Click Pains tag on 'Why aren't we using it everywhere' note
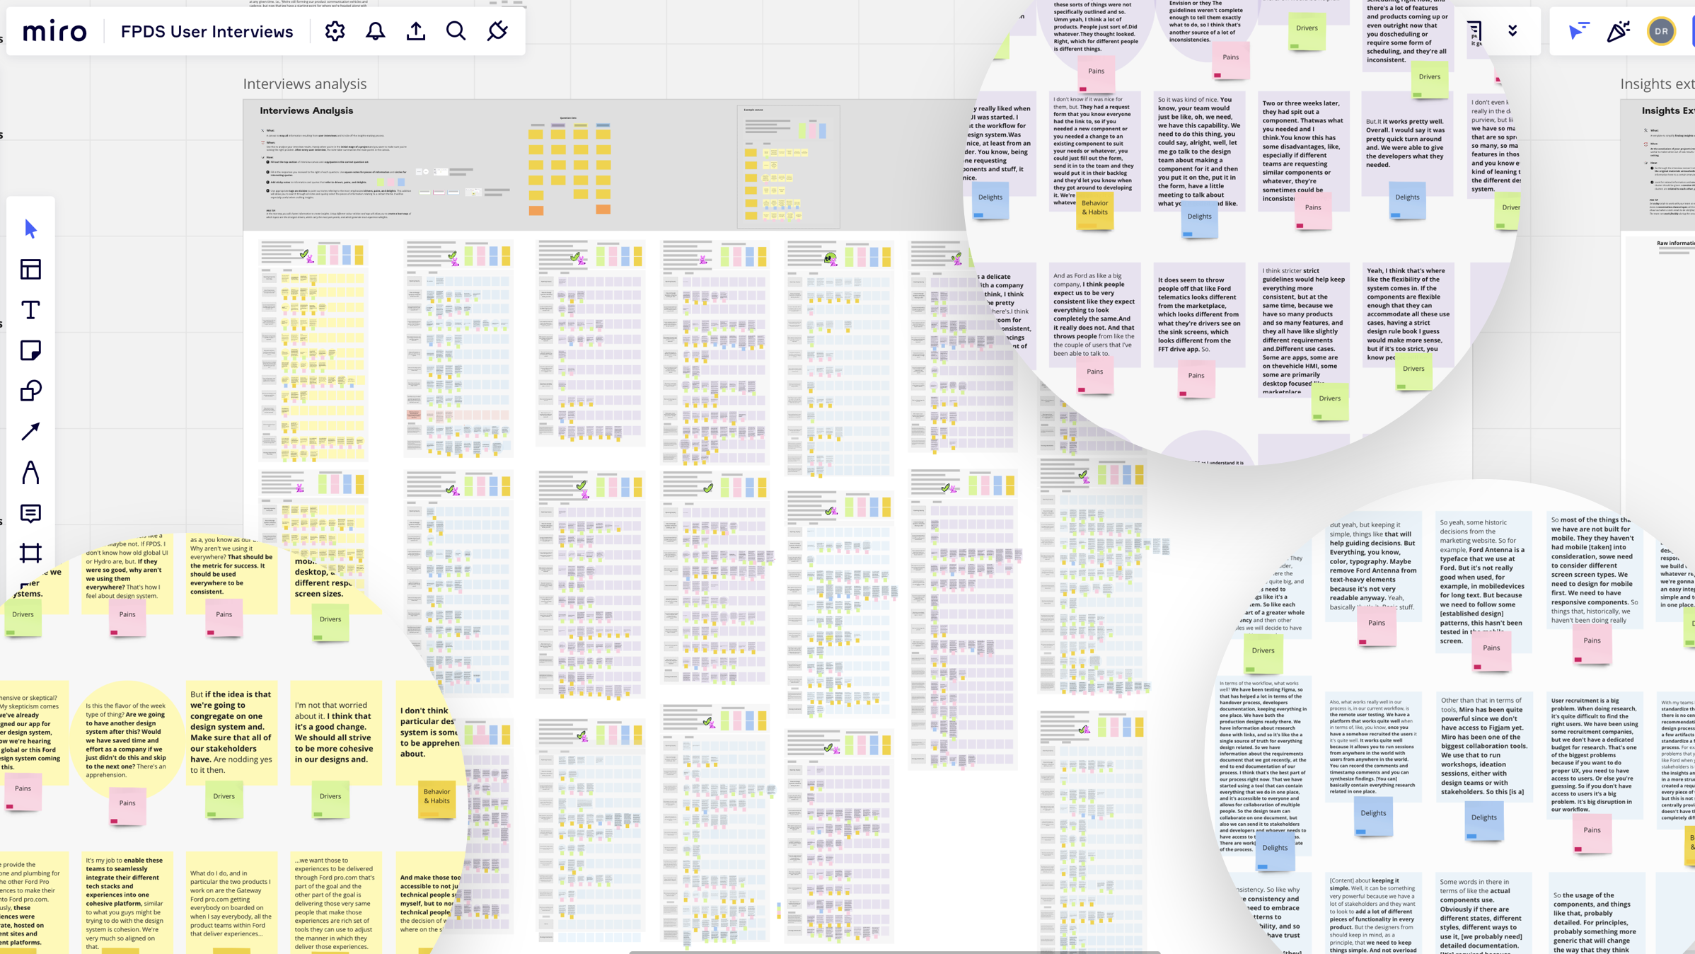 coord(224,617)
